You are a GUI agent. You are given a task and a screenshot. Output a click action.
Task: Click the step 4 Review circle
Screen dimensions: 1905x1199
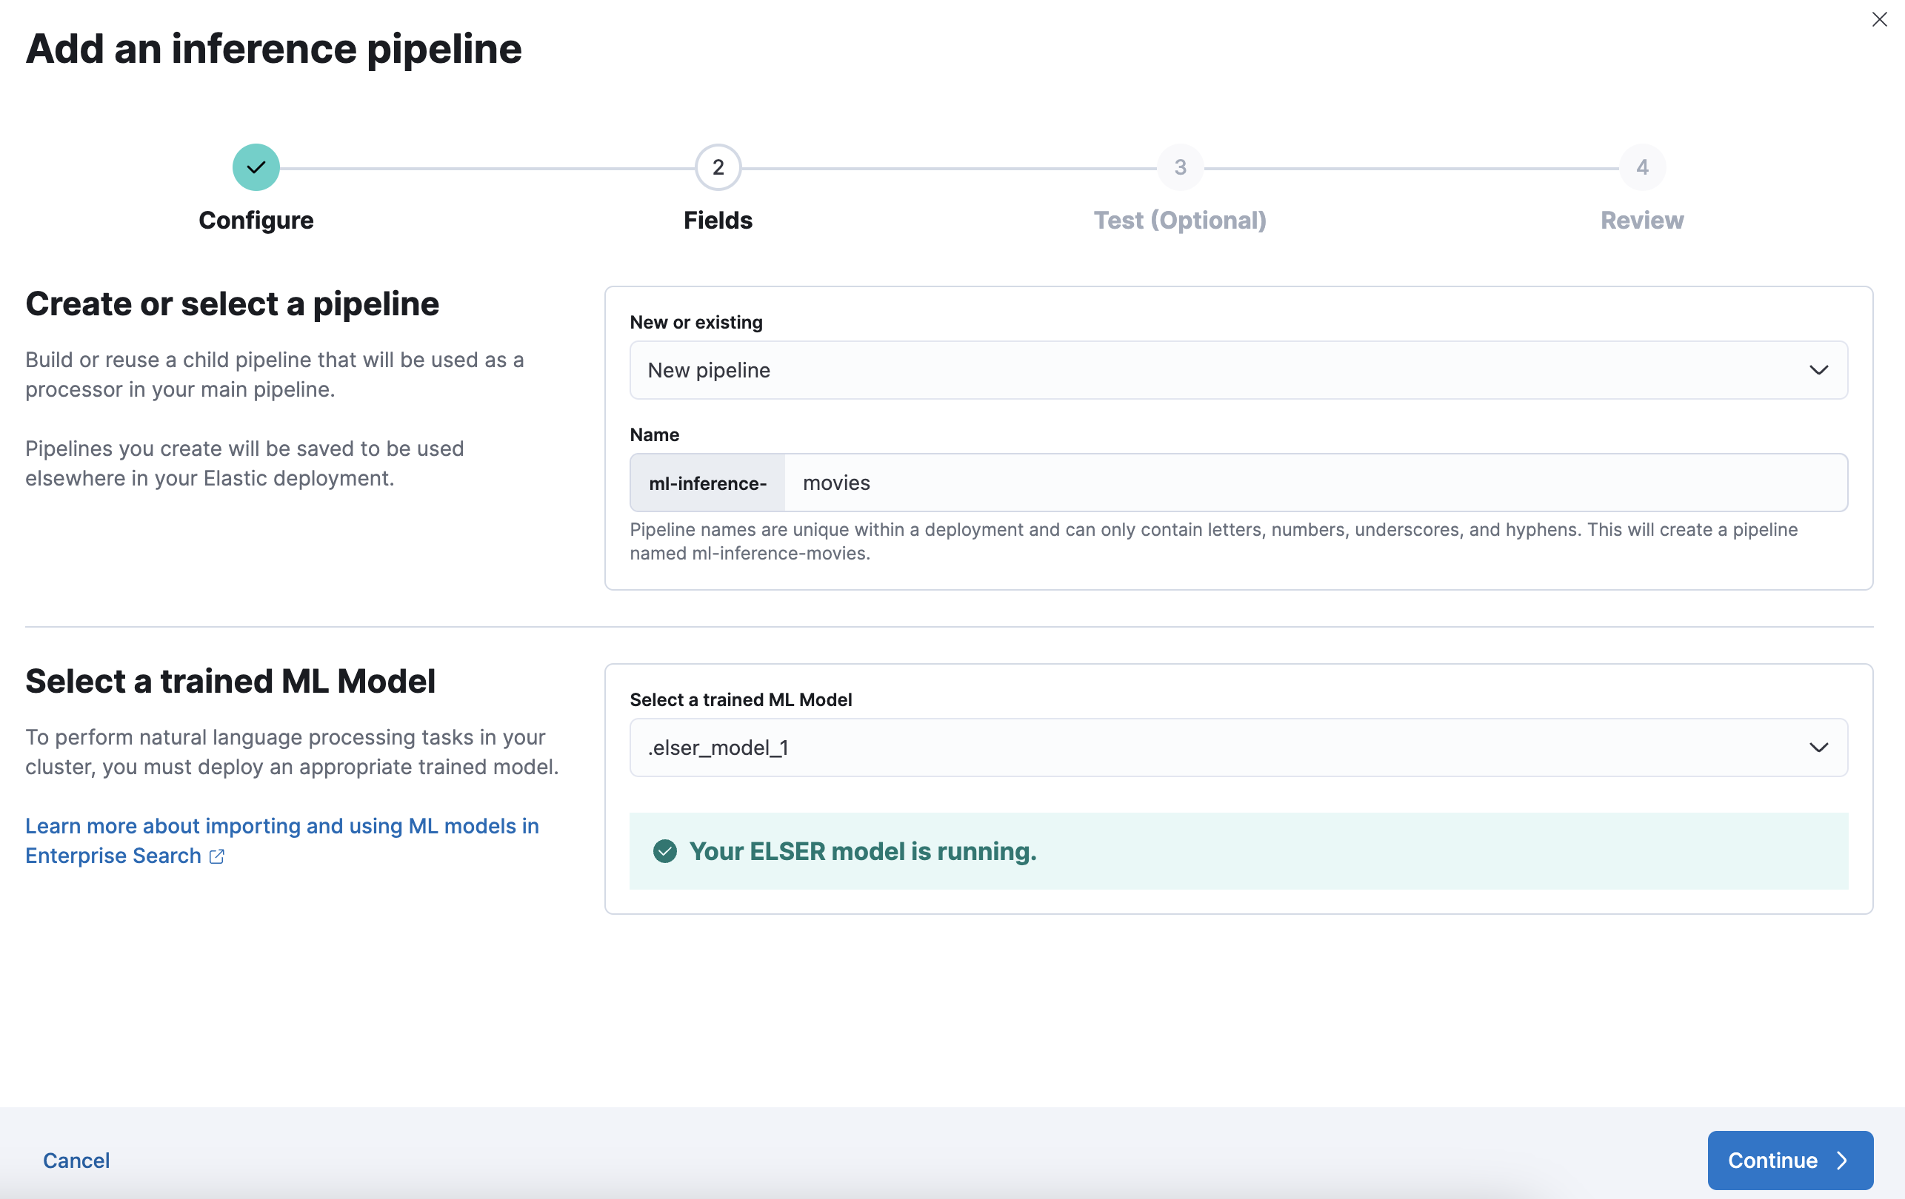(x=1641, y=167)
